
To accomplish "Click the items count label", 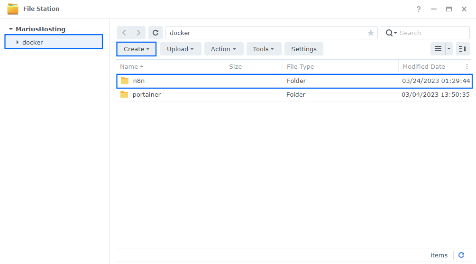I will tap(439, 255).
